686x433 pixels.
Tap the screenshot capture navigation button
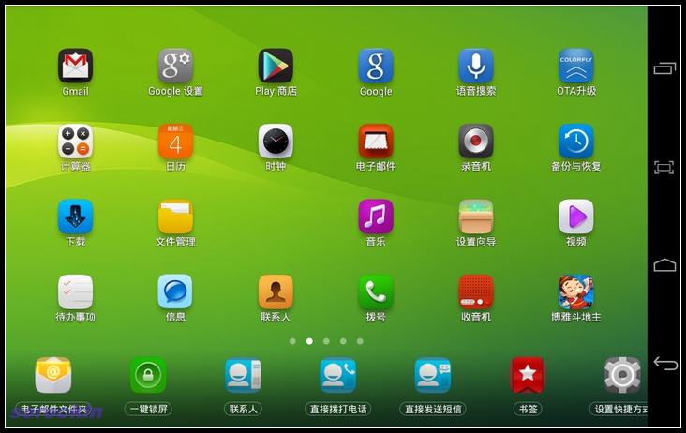664,167
